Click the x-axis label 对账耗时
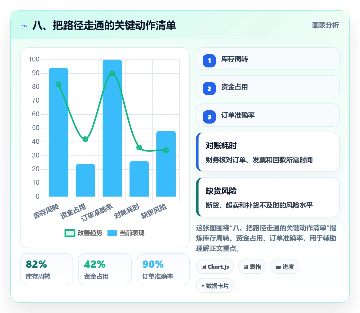 point(127,211)
